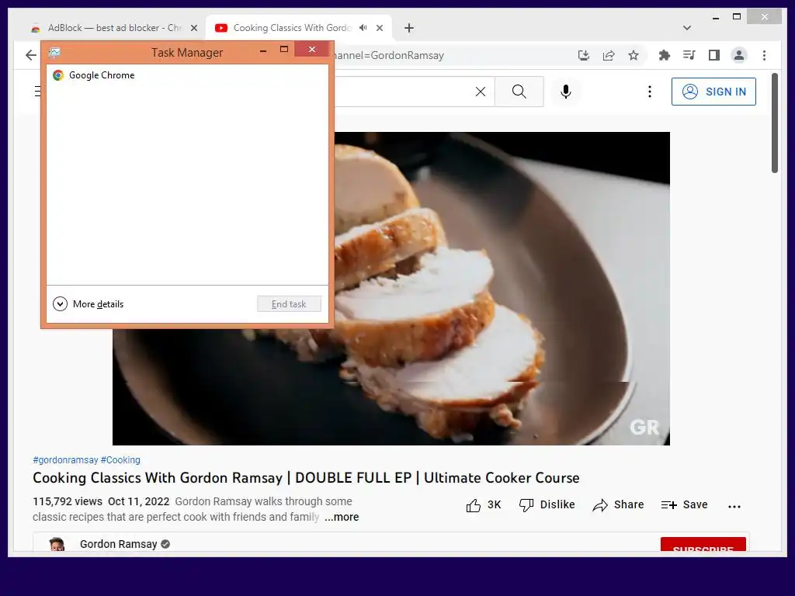This screenshot has height=596, width=795.
Task: Open media controls icon in Chrome toolbar
Action: (x=689, y=55)
